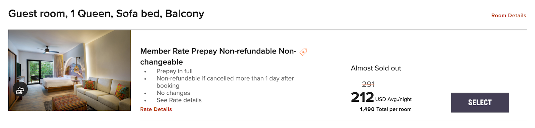This screenshot has height=128, width=535.
Task: Click the USD Avg./night label
Action: click(393, 99)
